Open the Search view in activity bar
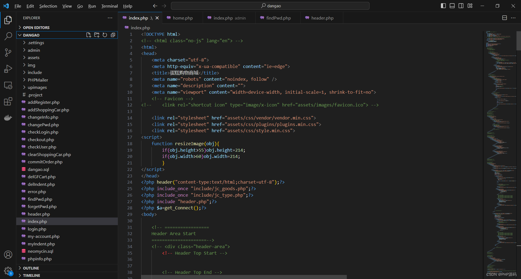 8,36
